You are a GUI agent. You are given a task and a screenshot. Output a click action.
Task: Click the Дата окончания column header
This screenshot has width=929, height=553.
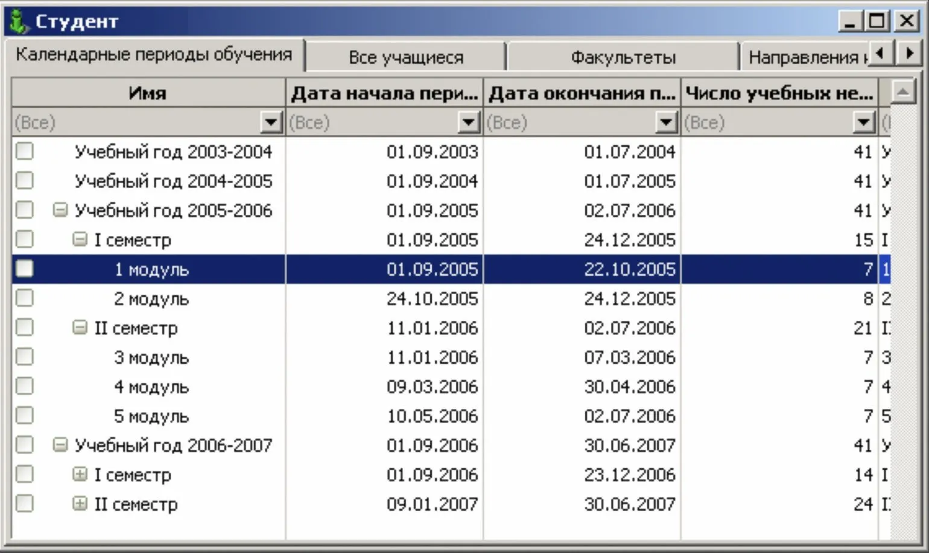pos(582,93)
